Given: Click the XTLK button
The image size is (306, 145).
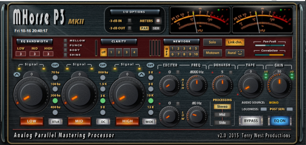Looking at the screenshot, I should click(x=55, y=122).
